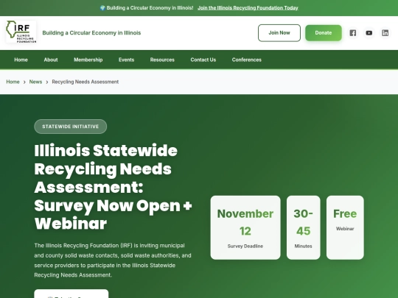Click the IRF logo in the header
Image resolution: width=398 pixels, height=298 pixels.
(x=21, y=32)
